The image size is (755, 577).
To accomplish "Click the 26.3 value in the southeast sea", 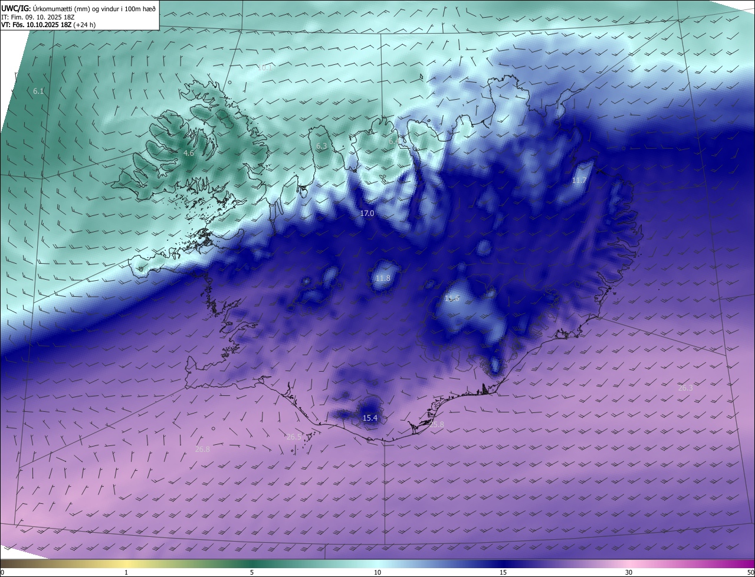I will 685,388.
